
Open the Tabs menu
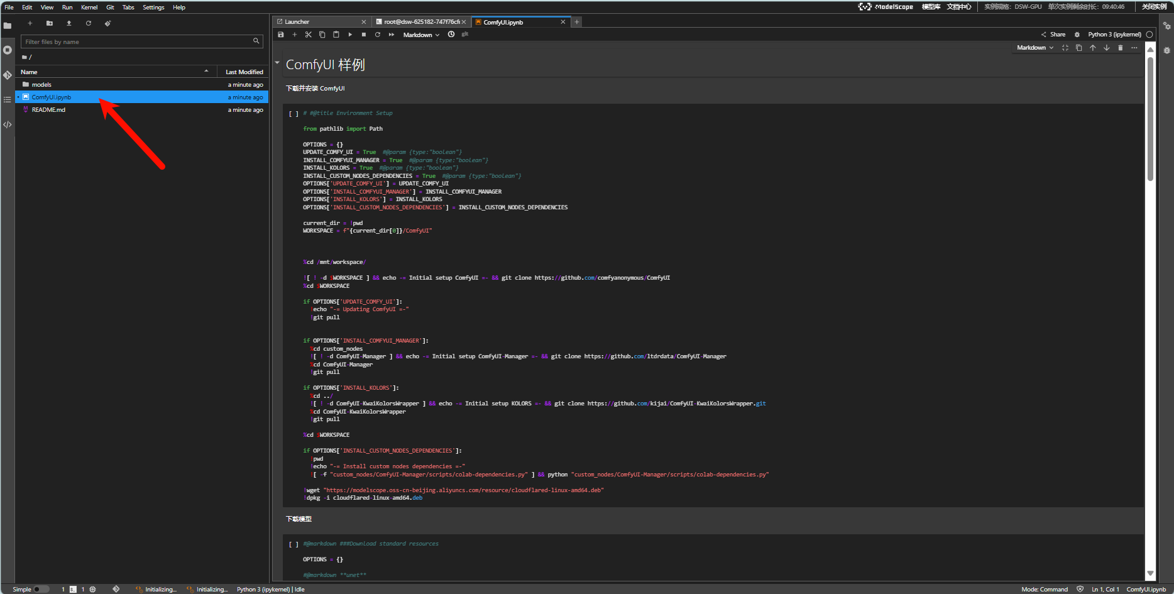(x=128, y=7)
